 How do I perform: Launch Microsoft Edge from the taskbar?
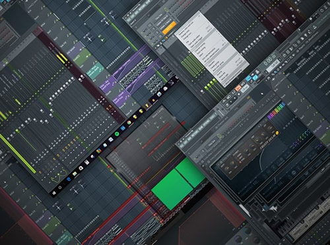click(x=68, y=179)
